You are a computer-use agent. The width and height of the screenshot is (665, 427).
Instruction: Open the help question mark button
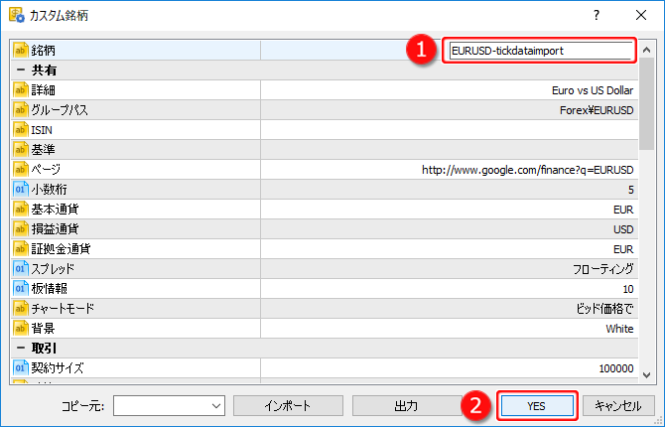596,16
